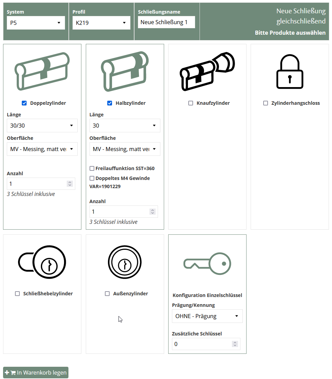The image size is (332, 379).
Task: Tick the Freilauffunktion SST=360 checkbox
Action: point(92,168)
